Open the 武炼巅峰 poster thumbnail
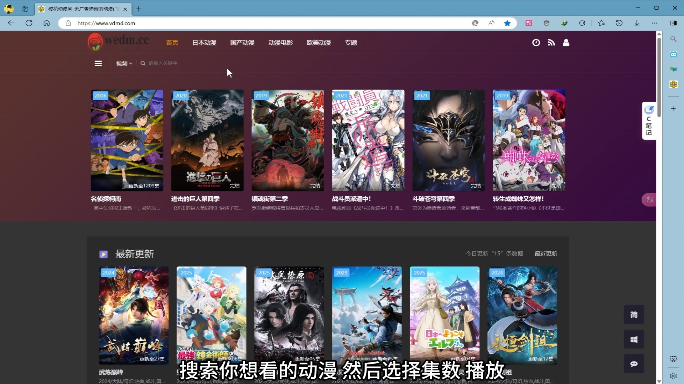The width and height of the screenshot is (684, 384). pos(134,315)
